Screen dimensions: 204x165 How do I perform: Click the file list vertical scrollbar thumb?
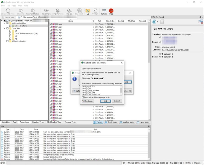click(149, 42)
